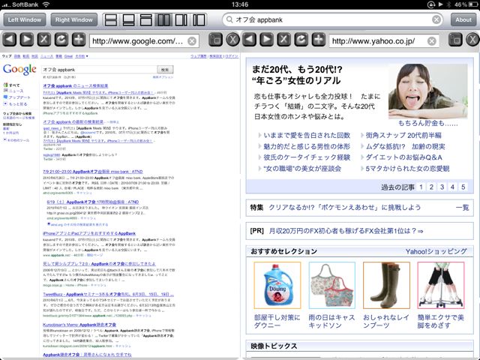The image size is (480, 360).
Task: Select the equal top-bottom split layout icon
Action: click(x=111, y=20)
